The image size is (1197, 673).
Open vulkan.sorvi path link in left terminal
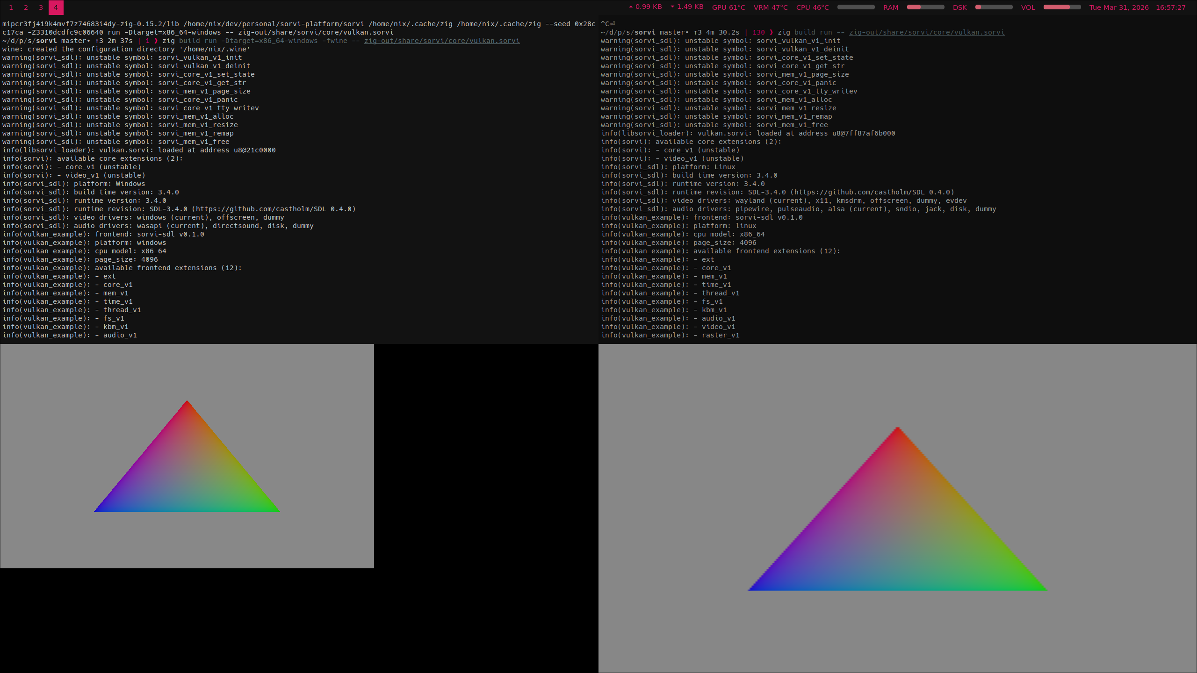click(441, 41)
